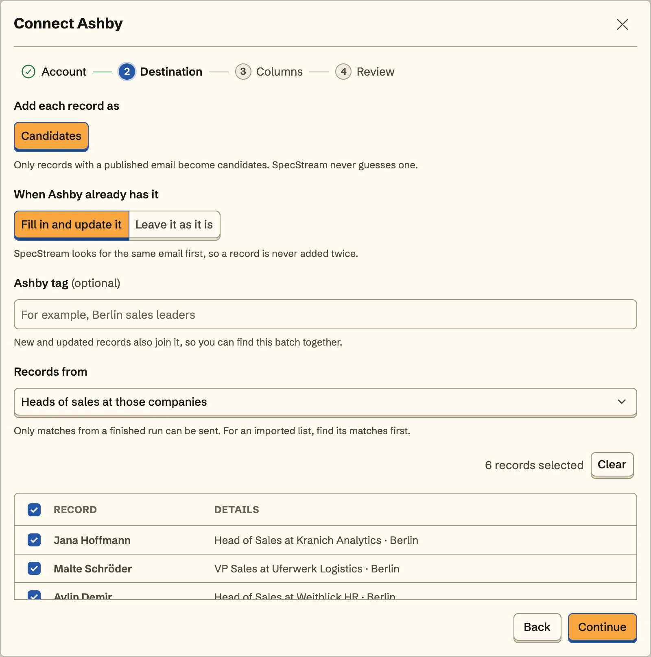
Task: Select "Leave it as it is" option
Action: tap(175, 225)
